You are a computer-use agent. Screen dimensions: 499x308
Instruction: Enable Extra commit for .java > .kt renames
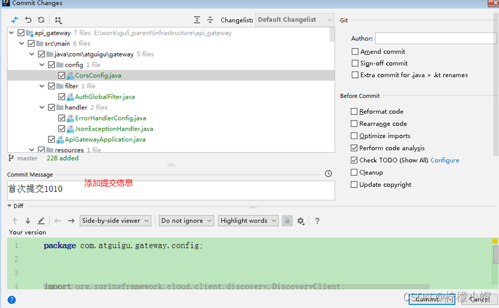(355, 75)
